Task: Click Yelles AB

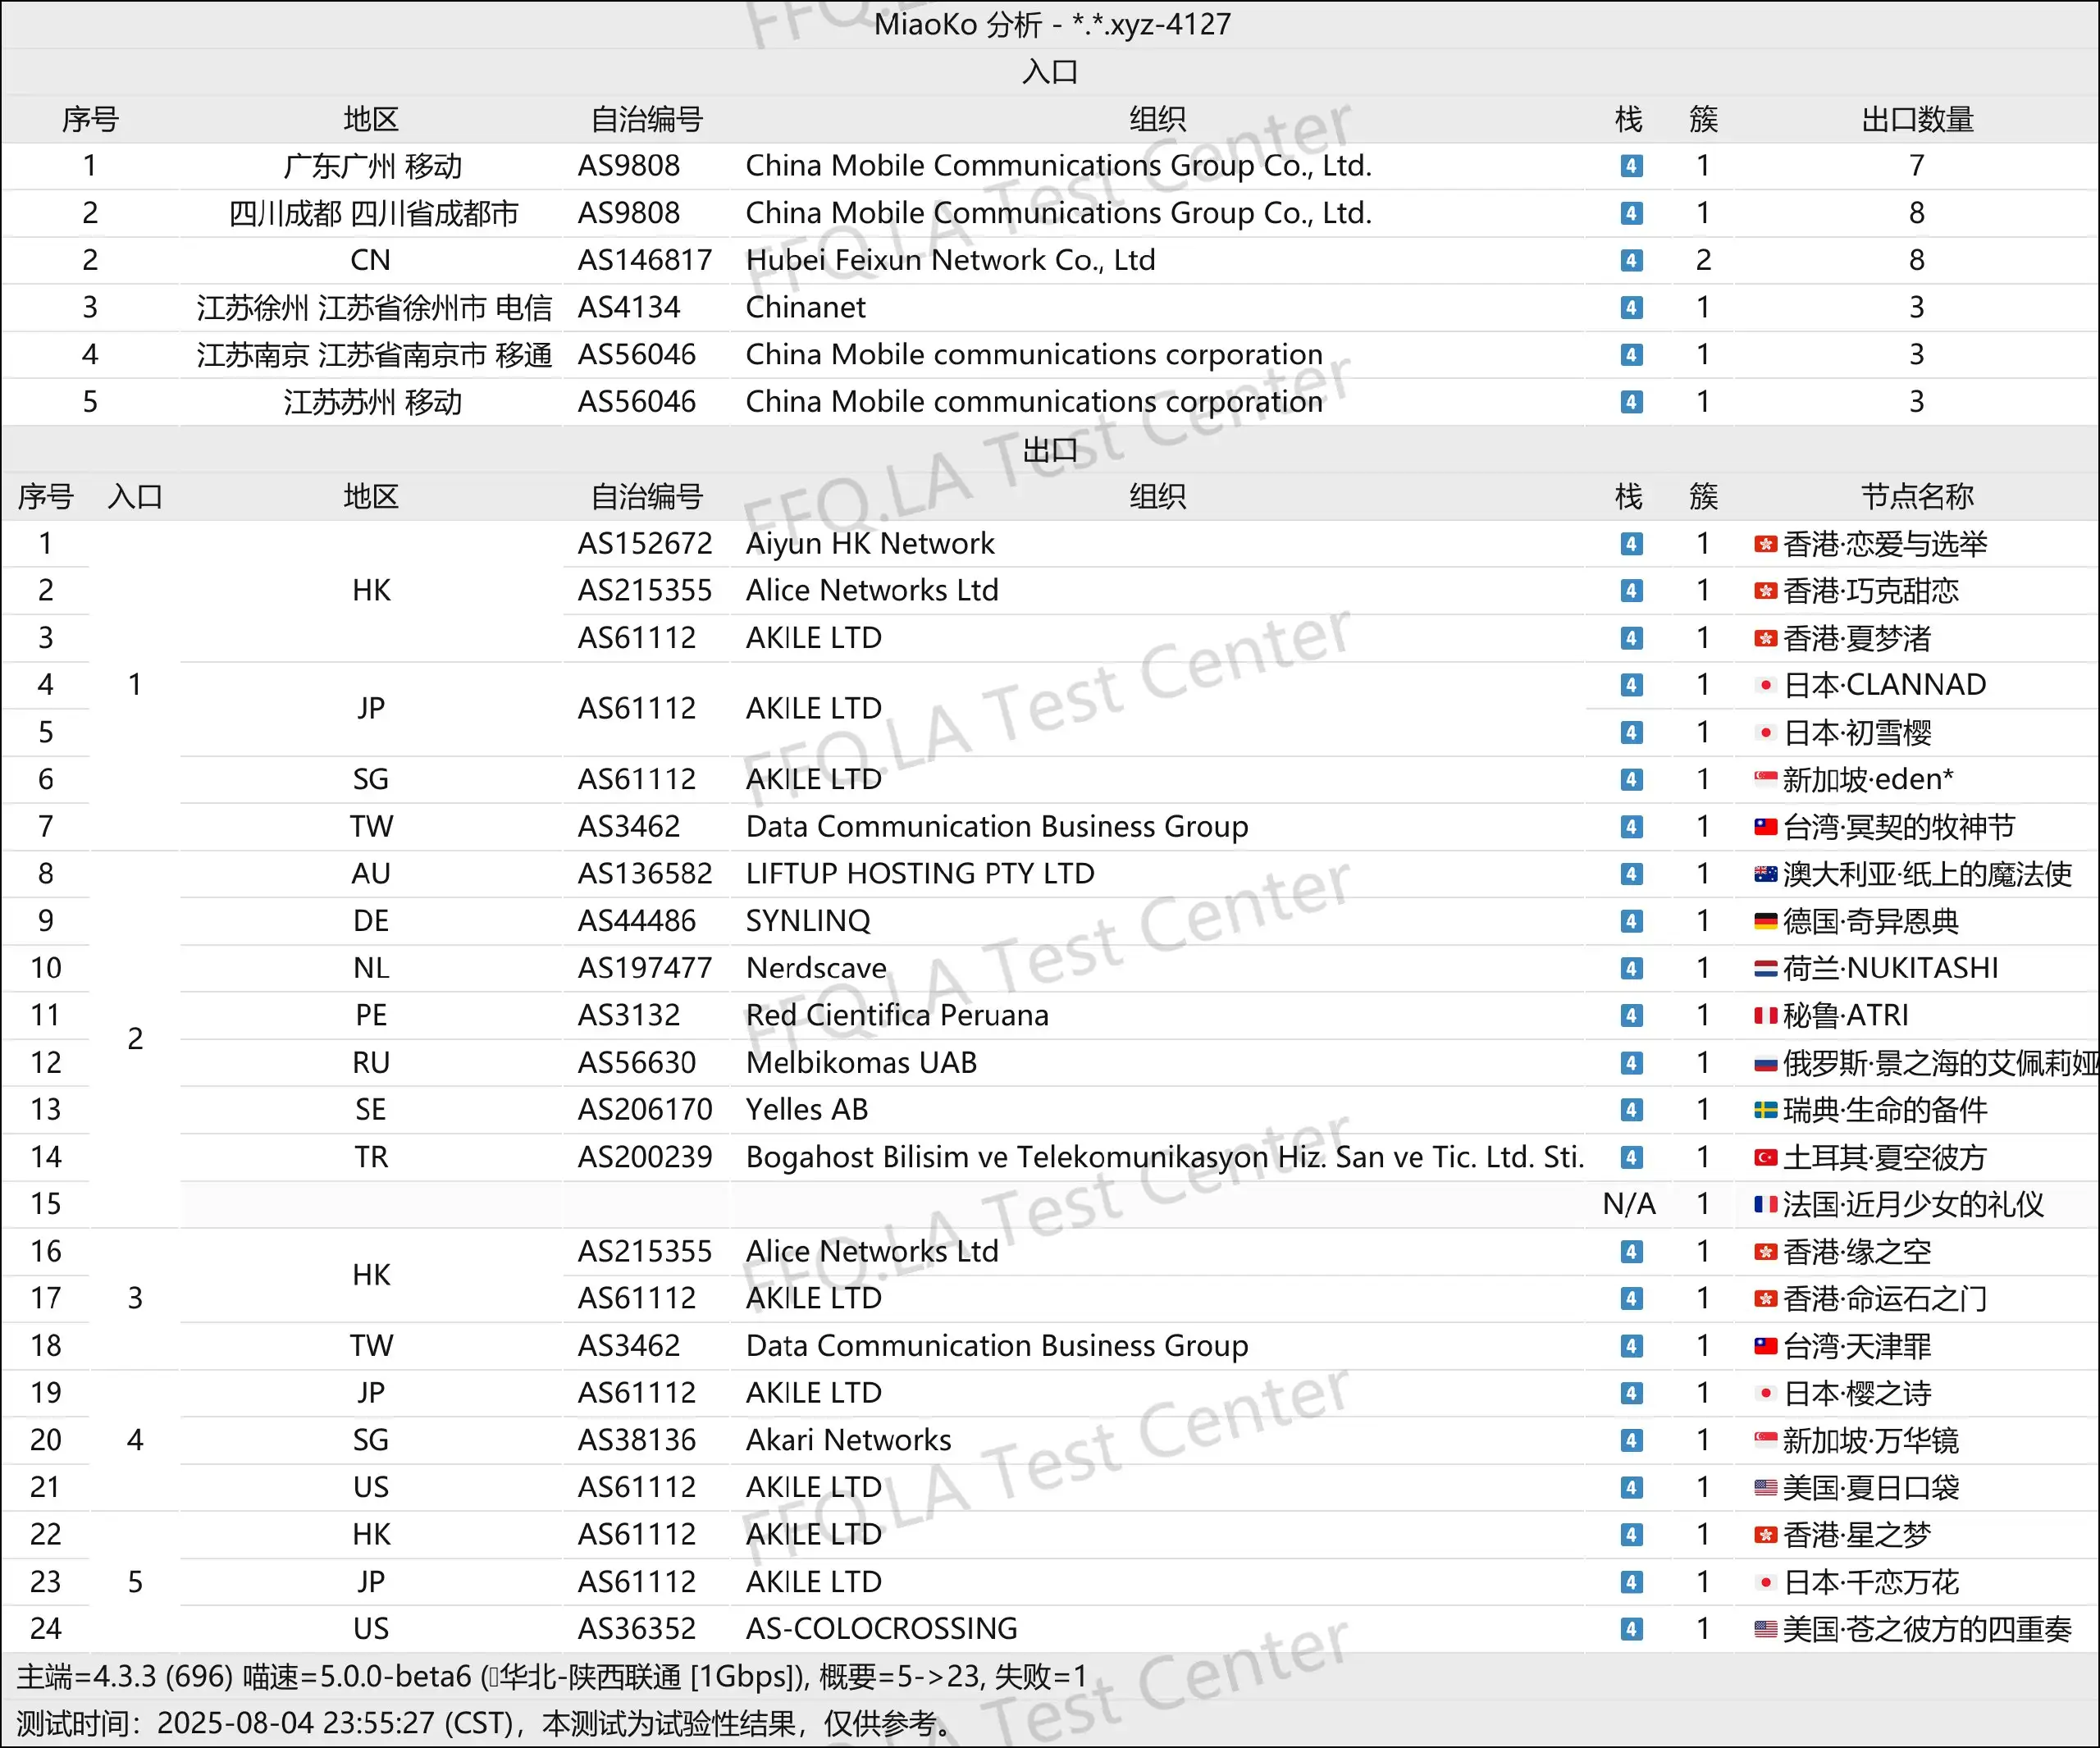Action: tap(807, 1110)
